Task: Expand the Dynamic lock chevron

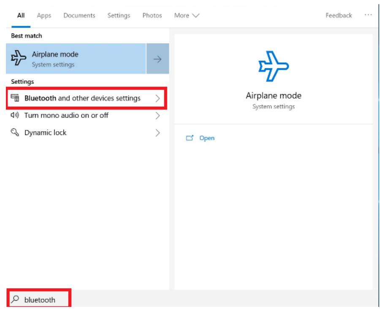Action: [x=157, y=133]
